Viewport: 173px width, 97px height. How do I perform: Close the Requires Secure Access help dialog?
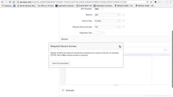pos(120,46)
